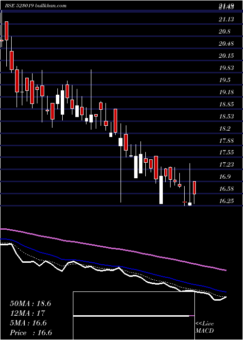Click the 16.58 price axis label
This screenshot has height=340, width=243.
coord(226,189)
